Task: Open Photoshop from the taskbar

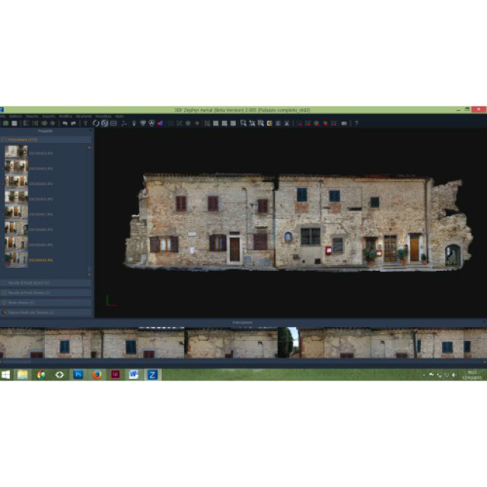Action: click(x=78, y=374)
